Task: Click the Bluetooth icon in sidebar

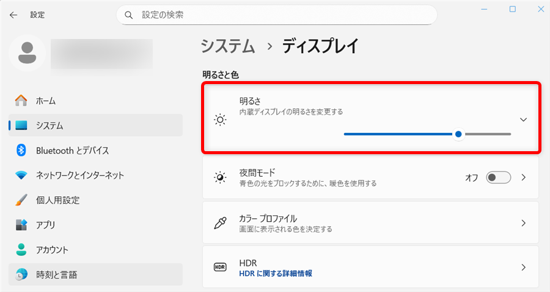Action: point(21,151)
